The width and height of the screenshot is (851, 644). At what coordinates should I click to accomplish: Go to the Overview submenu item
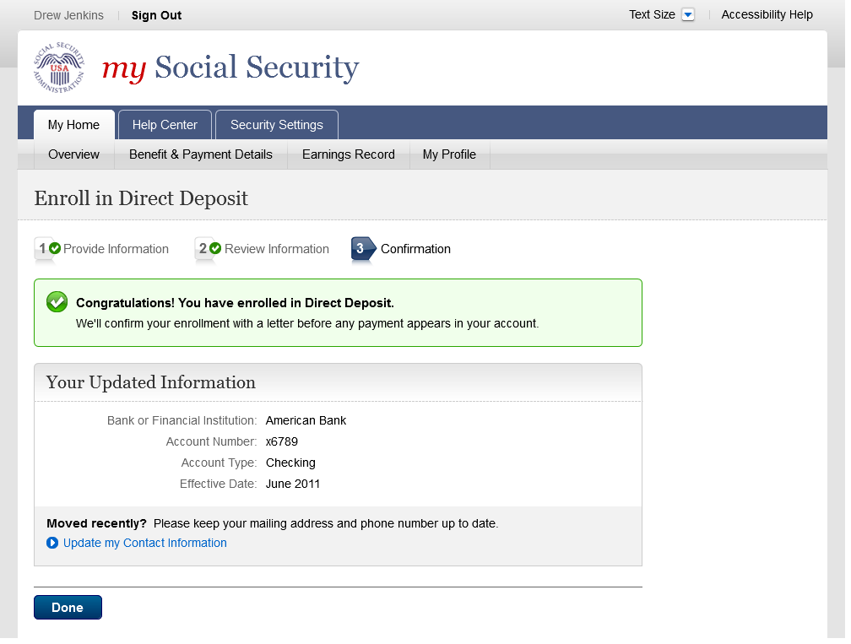73,154
